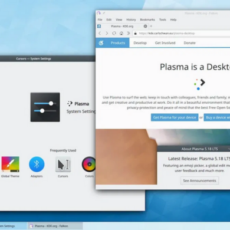Viewport: 230px width, 230px height.
Task: Click the Develop navigation item
Action: [x=140, y=43]
